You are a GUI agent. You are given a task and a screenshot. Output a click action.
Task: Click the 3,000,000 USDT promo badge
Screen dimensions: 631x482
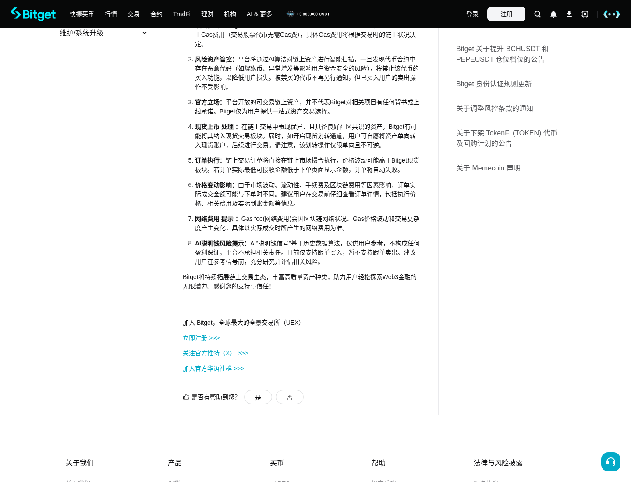click(308, 14)
